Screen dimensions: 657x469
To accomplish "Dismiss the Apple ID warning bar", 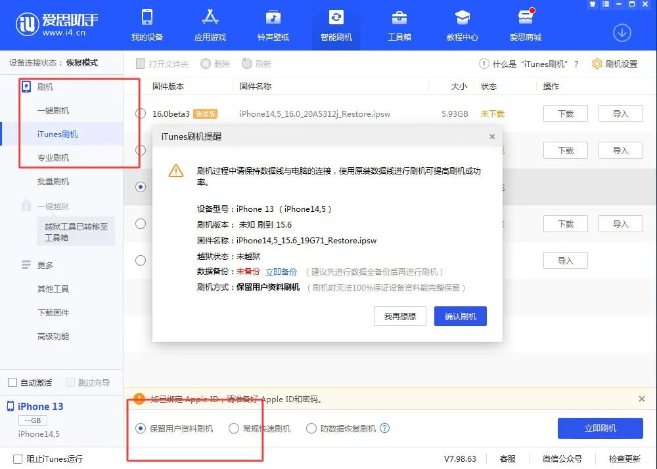I will pyautogui.click(x=641, y=398).
